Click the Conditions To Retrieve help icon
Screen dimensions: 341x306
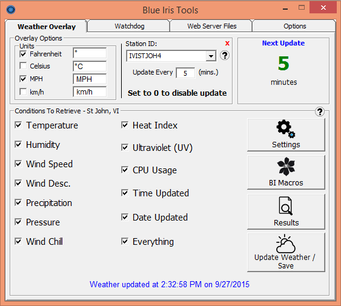tap(320, 111)
